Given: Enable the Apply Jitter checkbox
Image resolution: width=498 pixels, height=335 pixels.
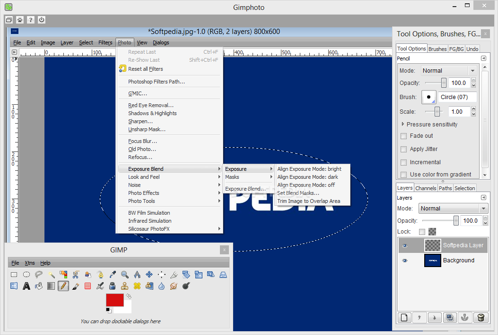Looking at the screenshot, I should tap(404, 149).
